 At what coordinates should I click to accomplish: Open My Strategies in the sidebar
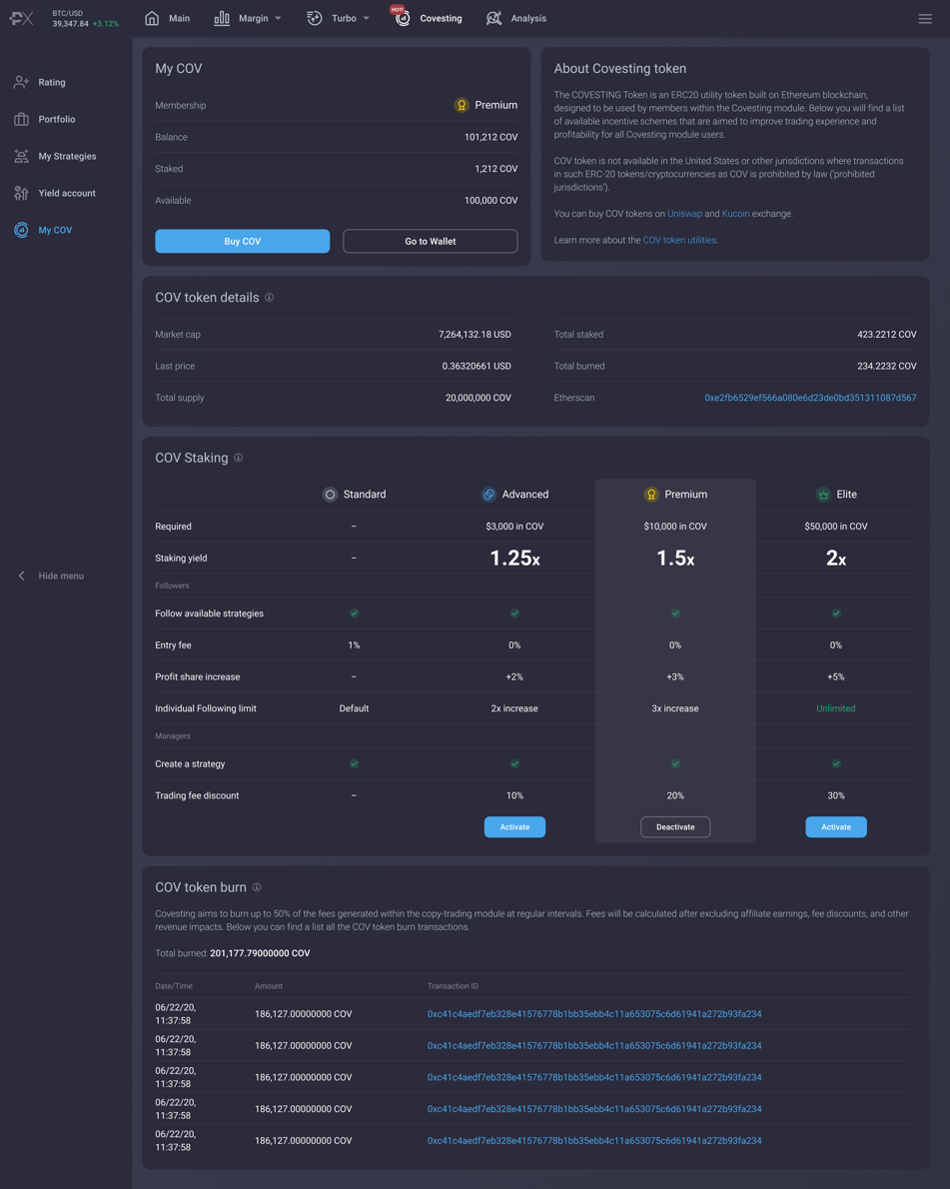[x=67, y=156]
